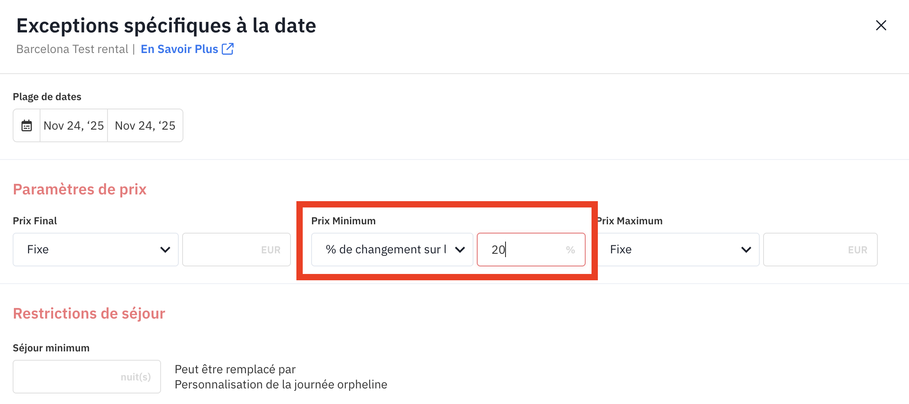Open the En Savoir Plus link

pos(179,49)
